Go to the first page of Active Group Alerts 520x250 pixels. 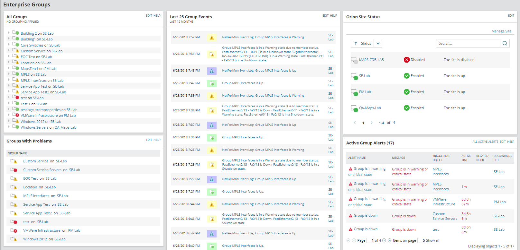pyautogui.click(x=348, y=240)
